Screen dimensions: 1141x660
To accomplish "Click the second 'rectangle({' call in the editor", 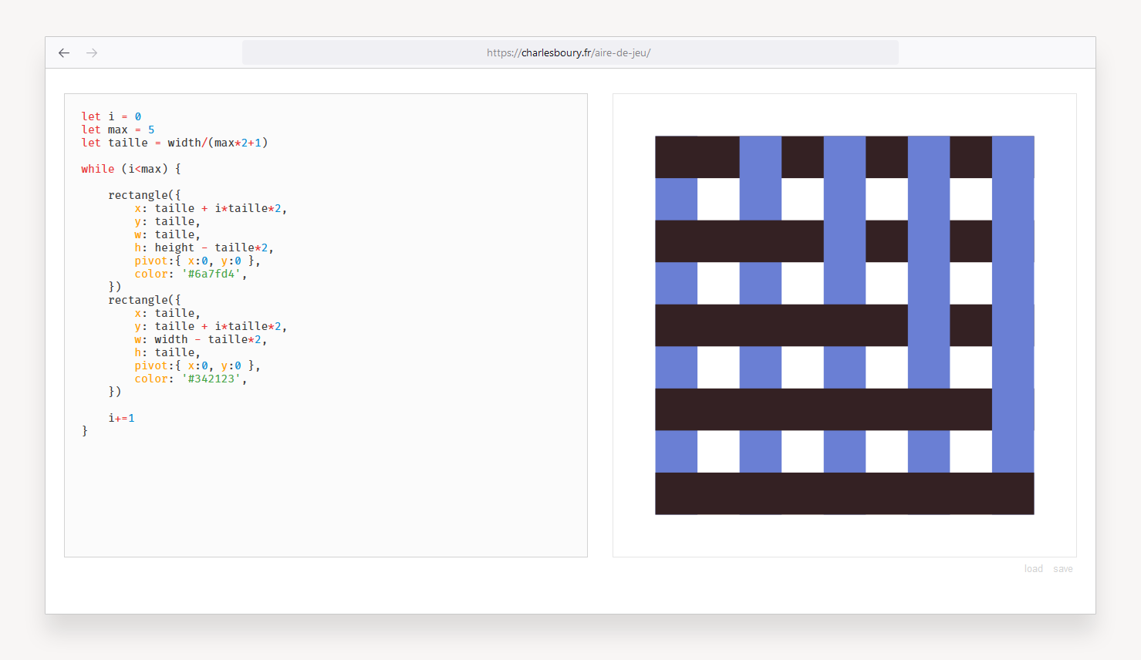I will (144, 301).
